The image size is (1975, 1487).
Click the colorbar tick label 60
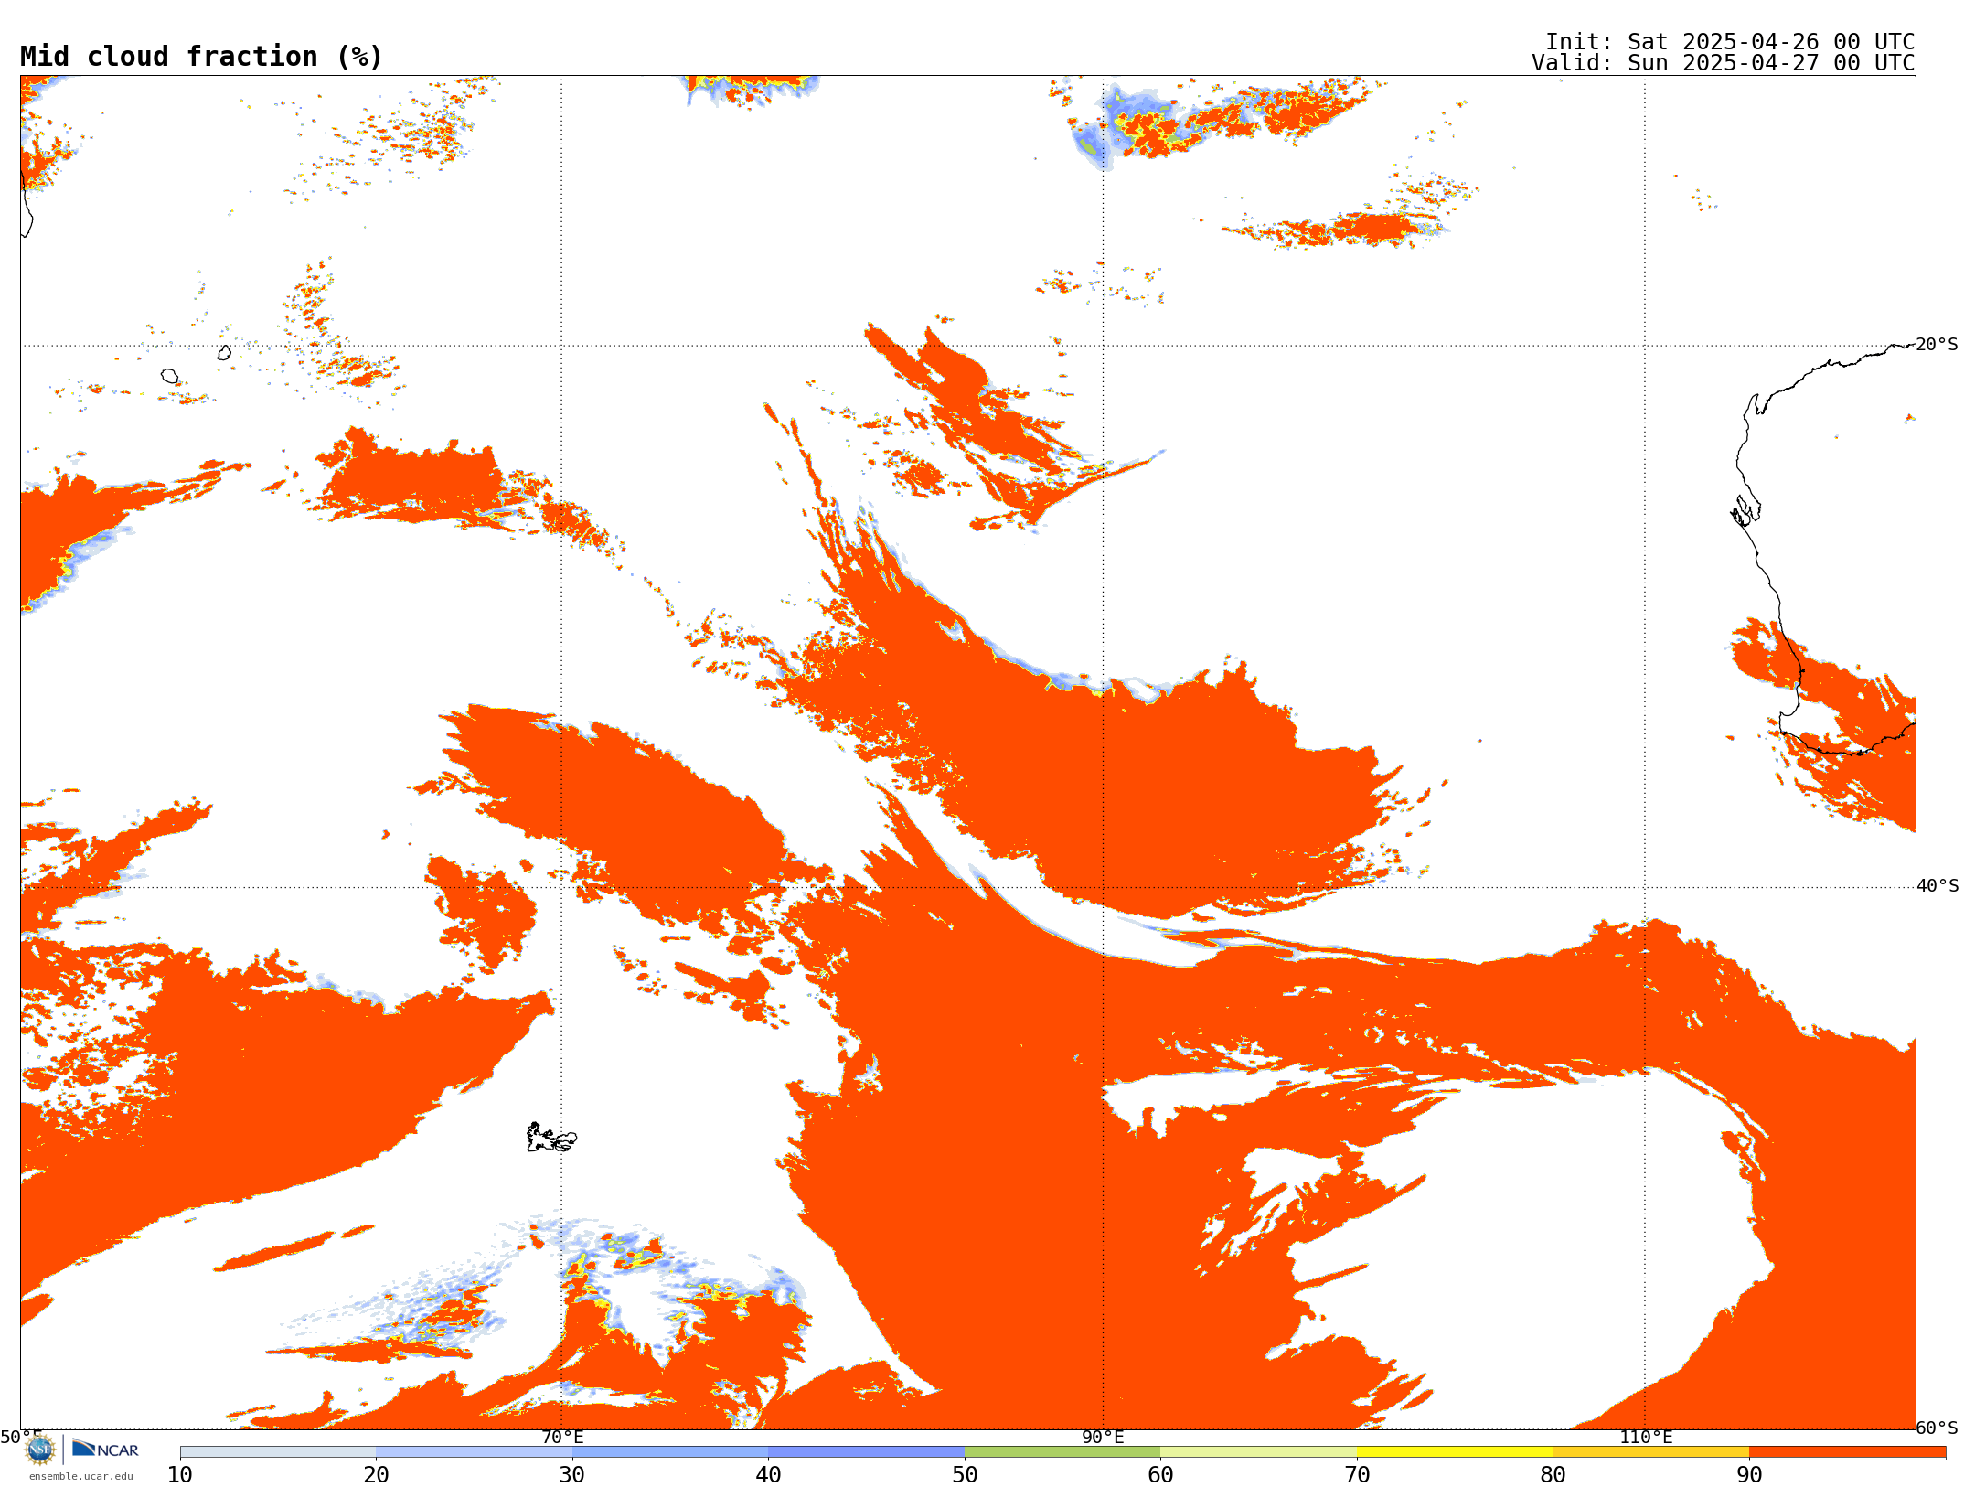click(1161, 1475)
